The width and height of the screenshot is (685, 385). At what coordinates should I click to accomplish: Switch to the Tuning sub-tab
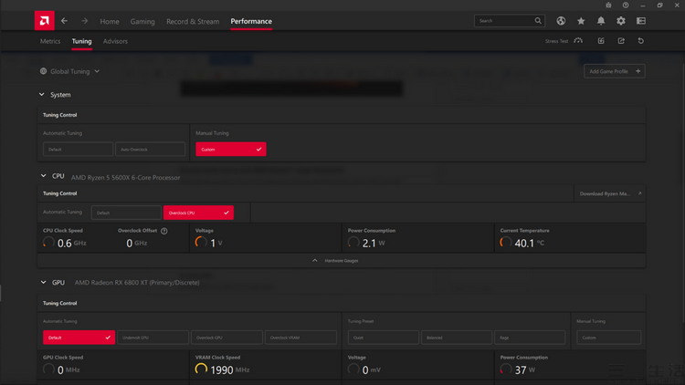(x=81, y=41)
